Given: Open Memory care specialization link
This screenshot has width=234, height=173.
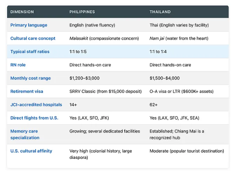Looking at the screenshot, I should point(25,134).
